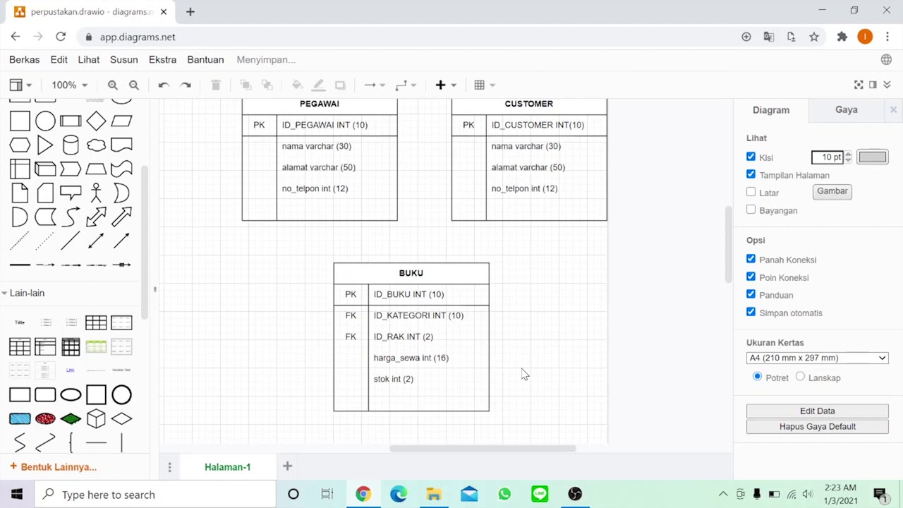The height and width of the screenshot is (508, 903).
Task: Open the language globe icon
Action: [x=886, y=60]
